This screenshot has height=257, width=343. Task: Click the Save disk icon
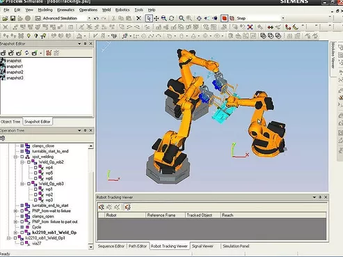(13, 18)
